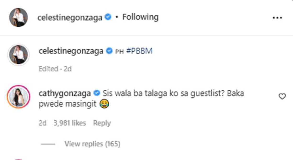Viewport: 293px width, 160px height.
Task: Click the celestinegonzaga username in the caption
Action: click(x=71, y=51)
